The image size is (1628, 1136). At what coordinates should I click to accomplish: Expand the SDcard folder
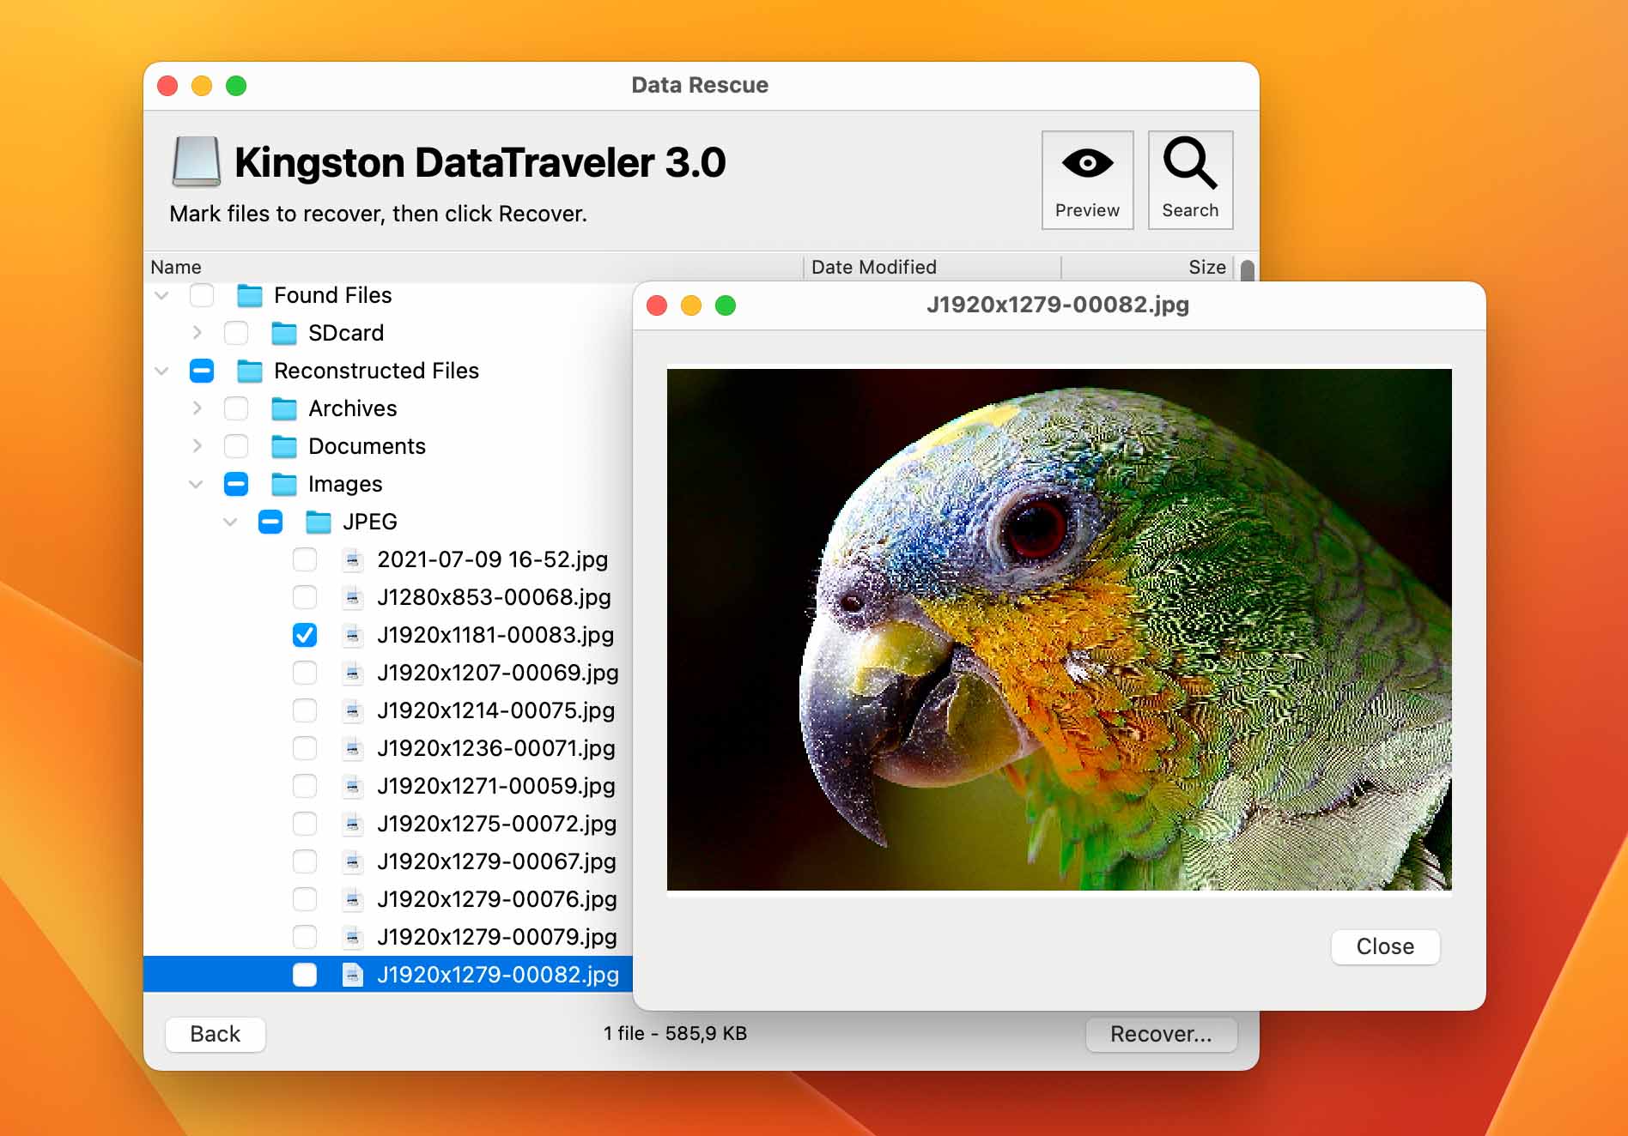pyautogui.click(x=197, y=333)
